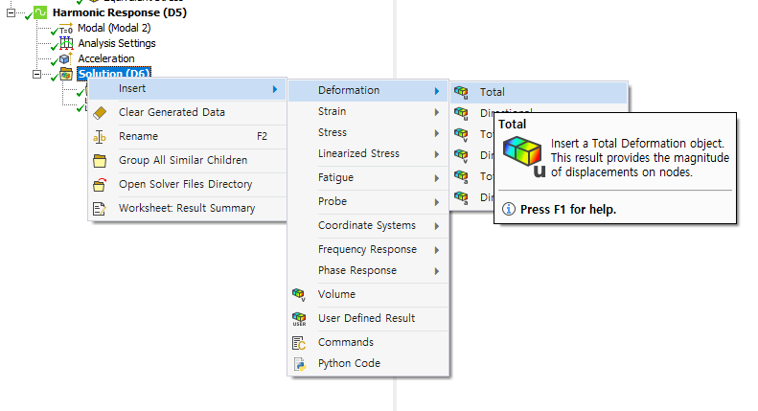This screenshot has width=758, height=411.
Task: Open the Phase Response submenu arrow
Action: coord(437,271)
